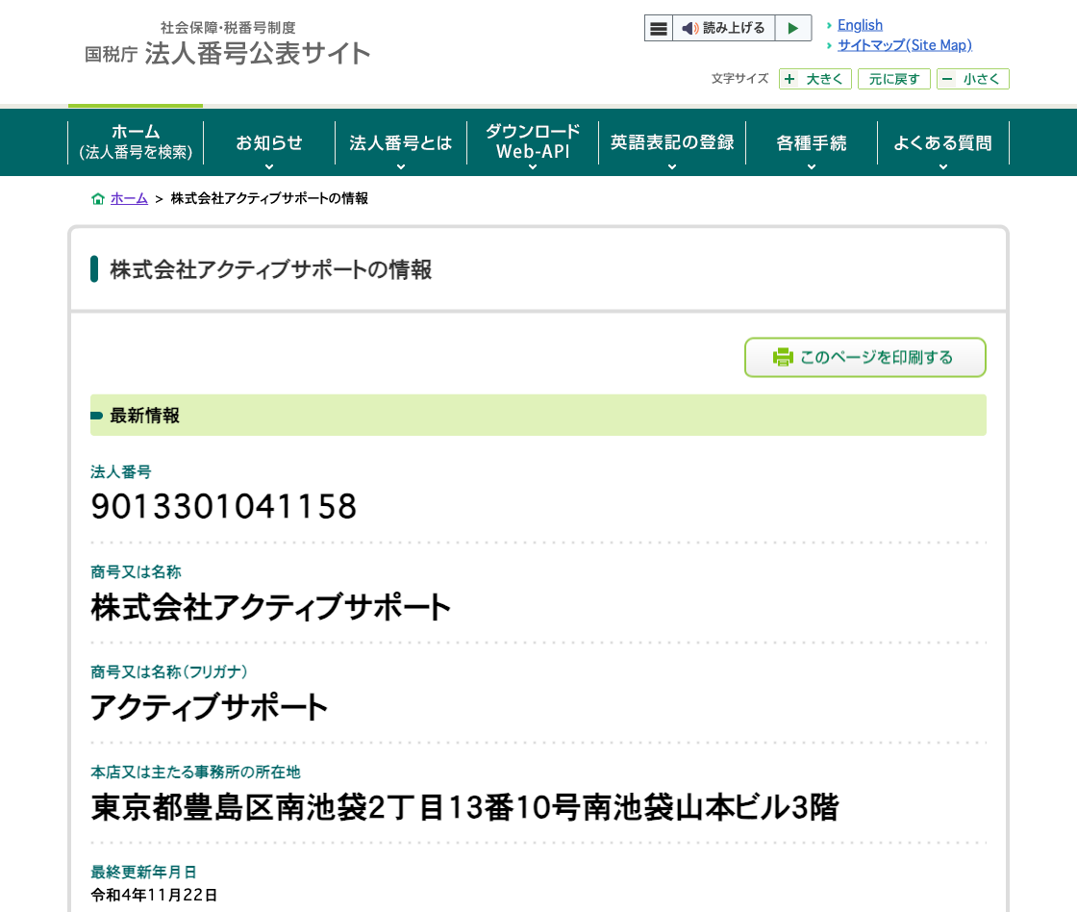
Task: Follow the ホーム breadcrumb link
Action: 129,198
